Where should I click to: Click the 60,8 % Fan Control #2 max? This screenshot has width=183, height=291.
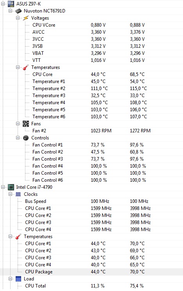pyautogui.click(x=137, y=152)
